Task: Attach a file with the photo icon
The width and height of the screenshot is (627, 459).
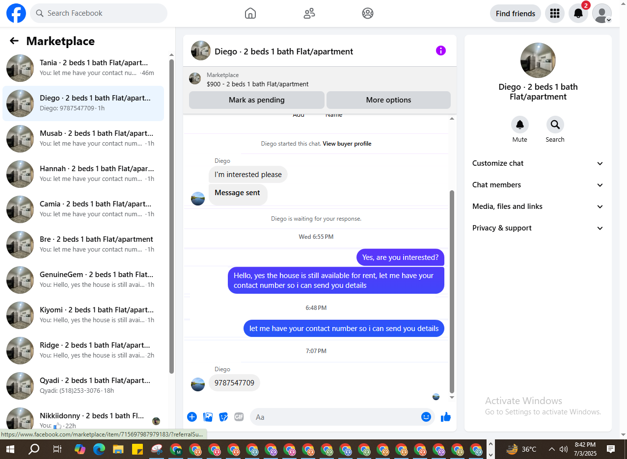Action: 208,417
